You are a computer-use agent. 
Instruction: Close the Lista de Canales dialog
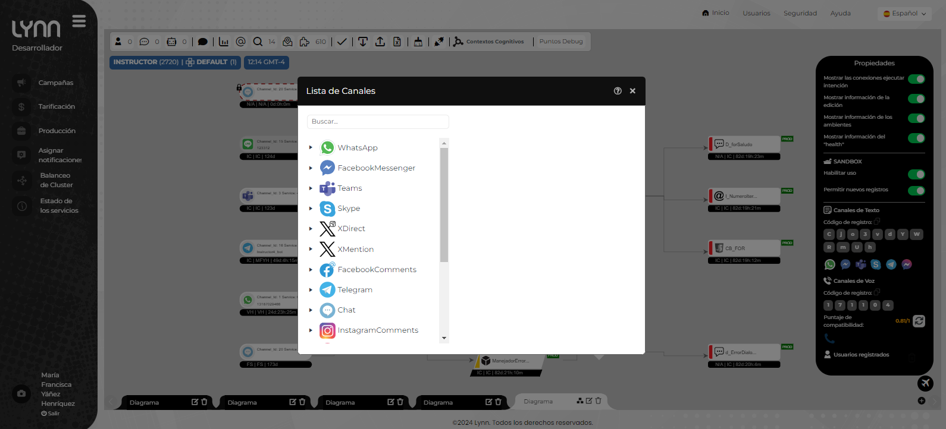click(x=632, y=91)
